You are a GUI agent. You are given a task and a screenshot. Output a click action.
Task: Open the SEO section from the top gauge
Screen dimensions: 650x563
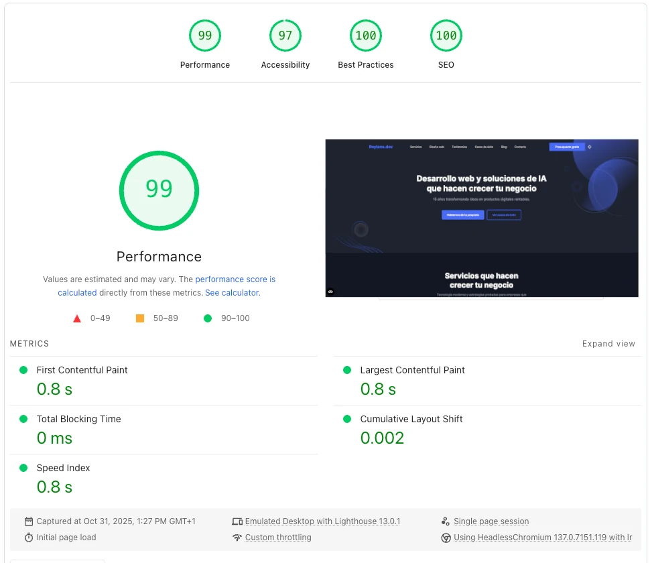coord(446,35)
